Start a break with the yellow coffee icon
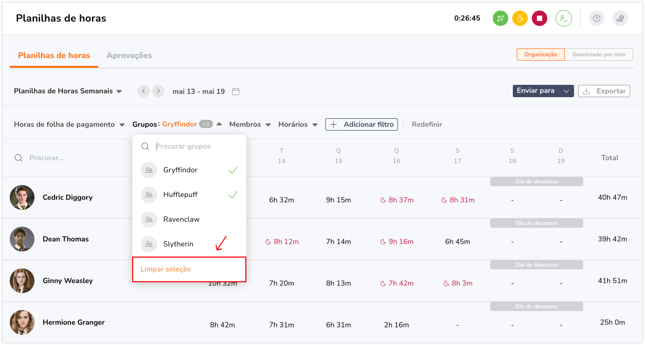Image resolution: width=645 pixels, height=345 pixels. coord(519,19)
